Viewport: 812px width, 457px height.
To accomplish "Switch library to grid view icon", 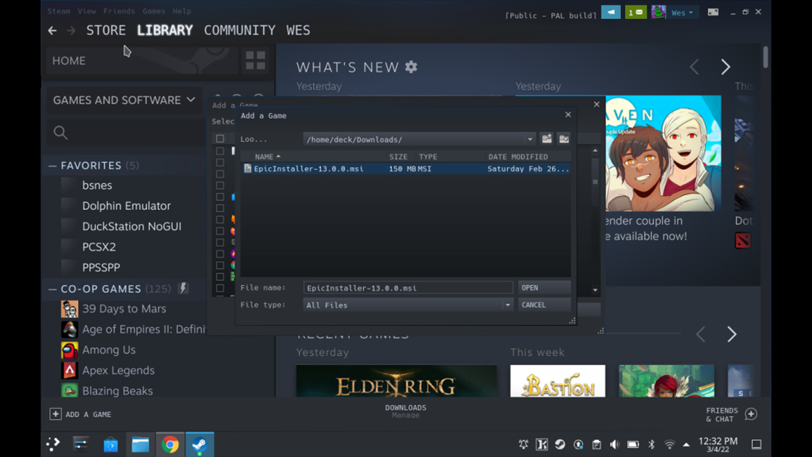I will 255,61.
